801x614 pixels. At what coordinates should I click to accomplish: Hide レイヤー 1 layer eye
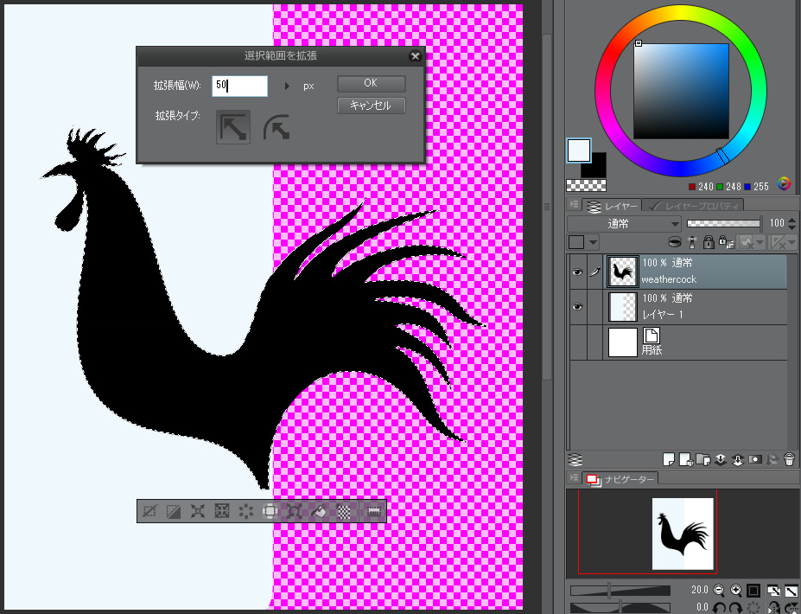577,307
